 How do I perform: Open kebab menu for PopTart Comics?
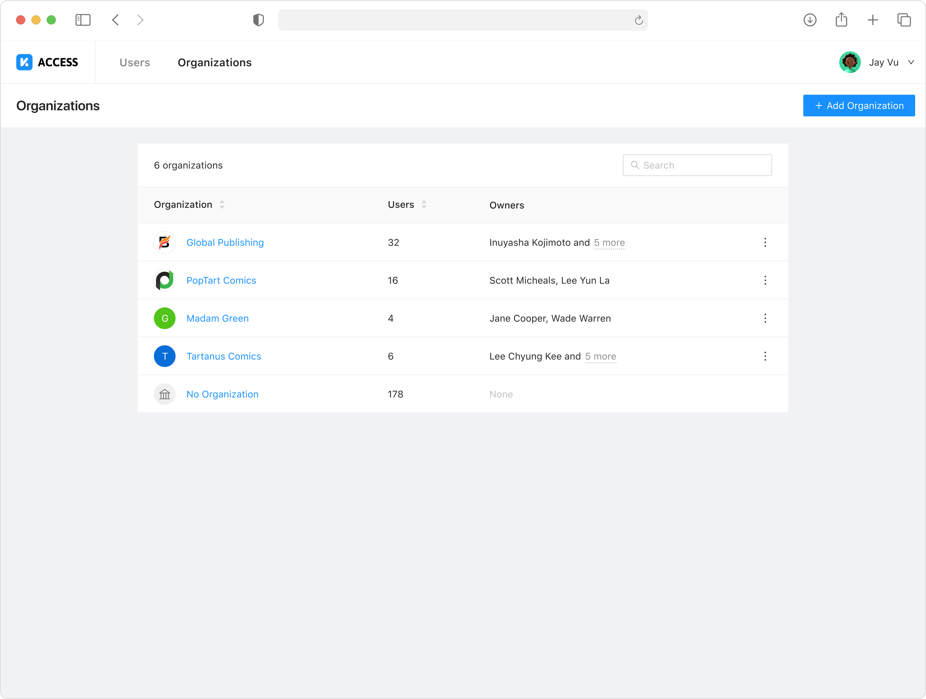pos(765,280)
